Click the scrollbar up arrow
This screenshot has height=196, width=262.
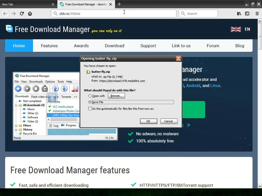pos(260,21)
